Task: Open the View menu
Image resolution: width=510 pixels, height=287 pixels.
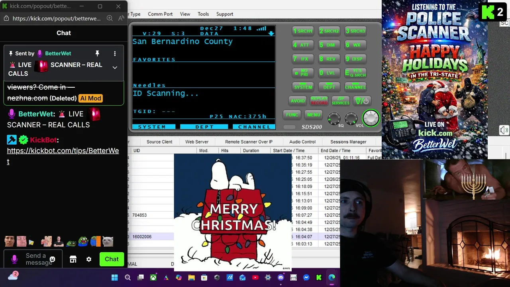Action: (185, 14)
